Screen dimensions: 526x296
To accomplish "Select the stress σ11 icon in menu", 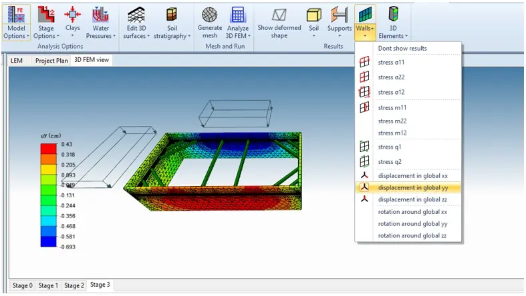I will click(365, 62).
